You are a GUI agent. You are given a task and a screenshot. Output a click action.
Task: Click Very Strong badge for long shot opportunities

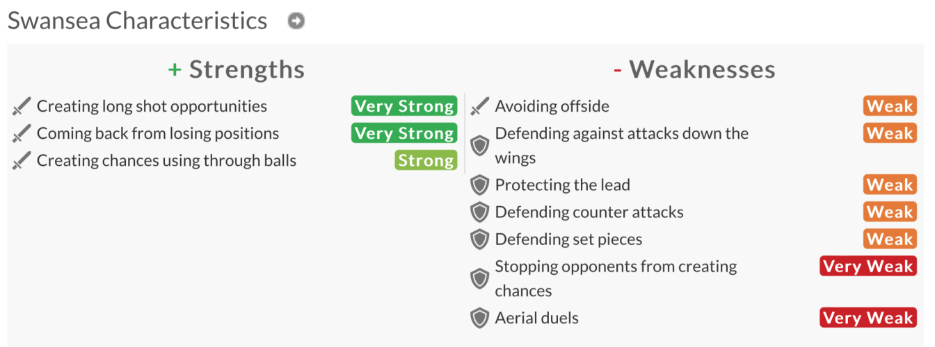404,106
